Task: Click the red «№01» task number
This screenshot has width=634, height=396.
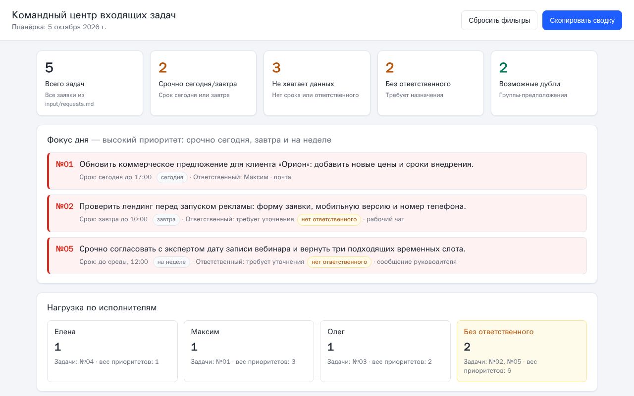Action: [64, 164]
